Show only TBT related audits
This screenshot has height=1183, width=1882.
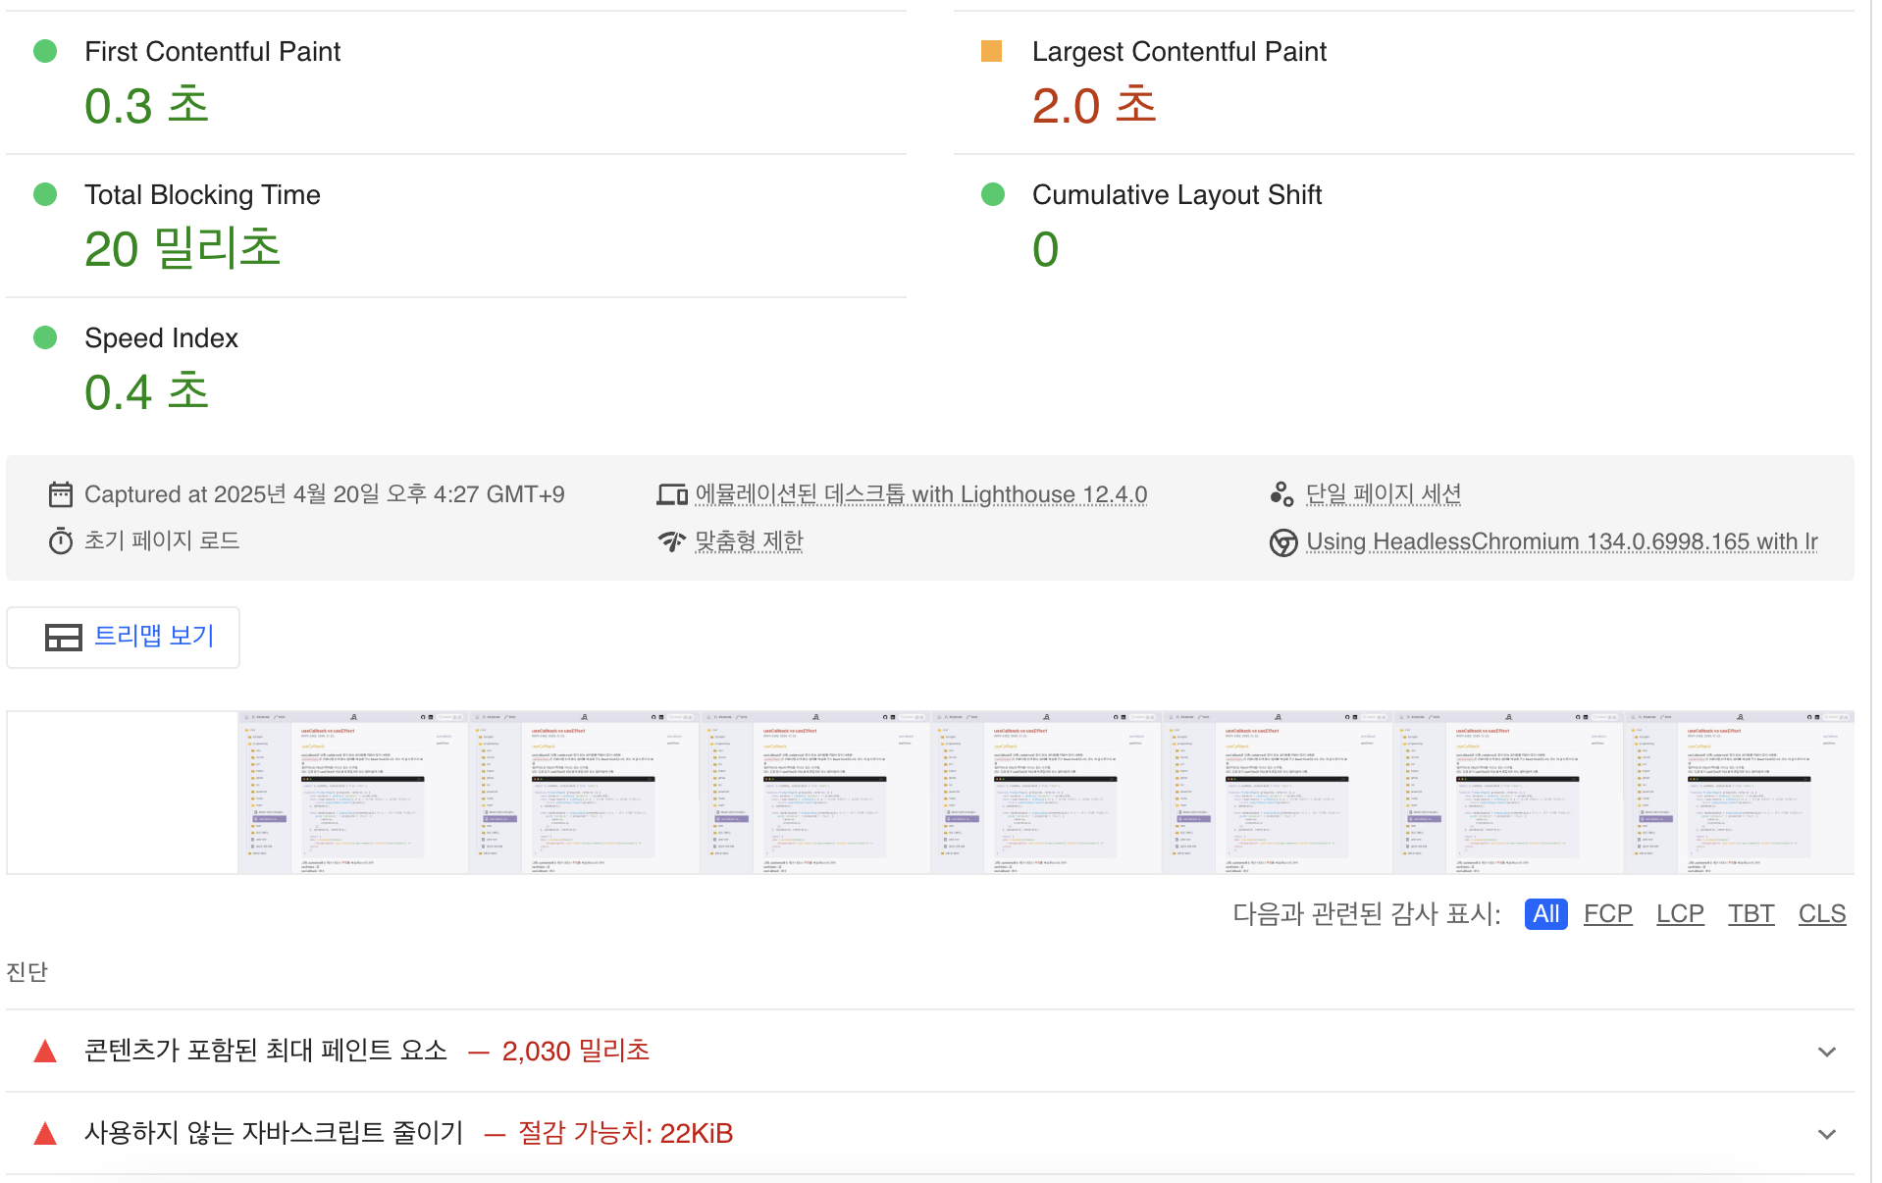click(x=1751, y=914)
